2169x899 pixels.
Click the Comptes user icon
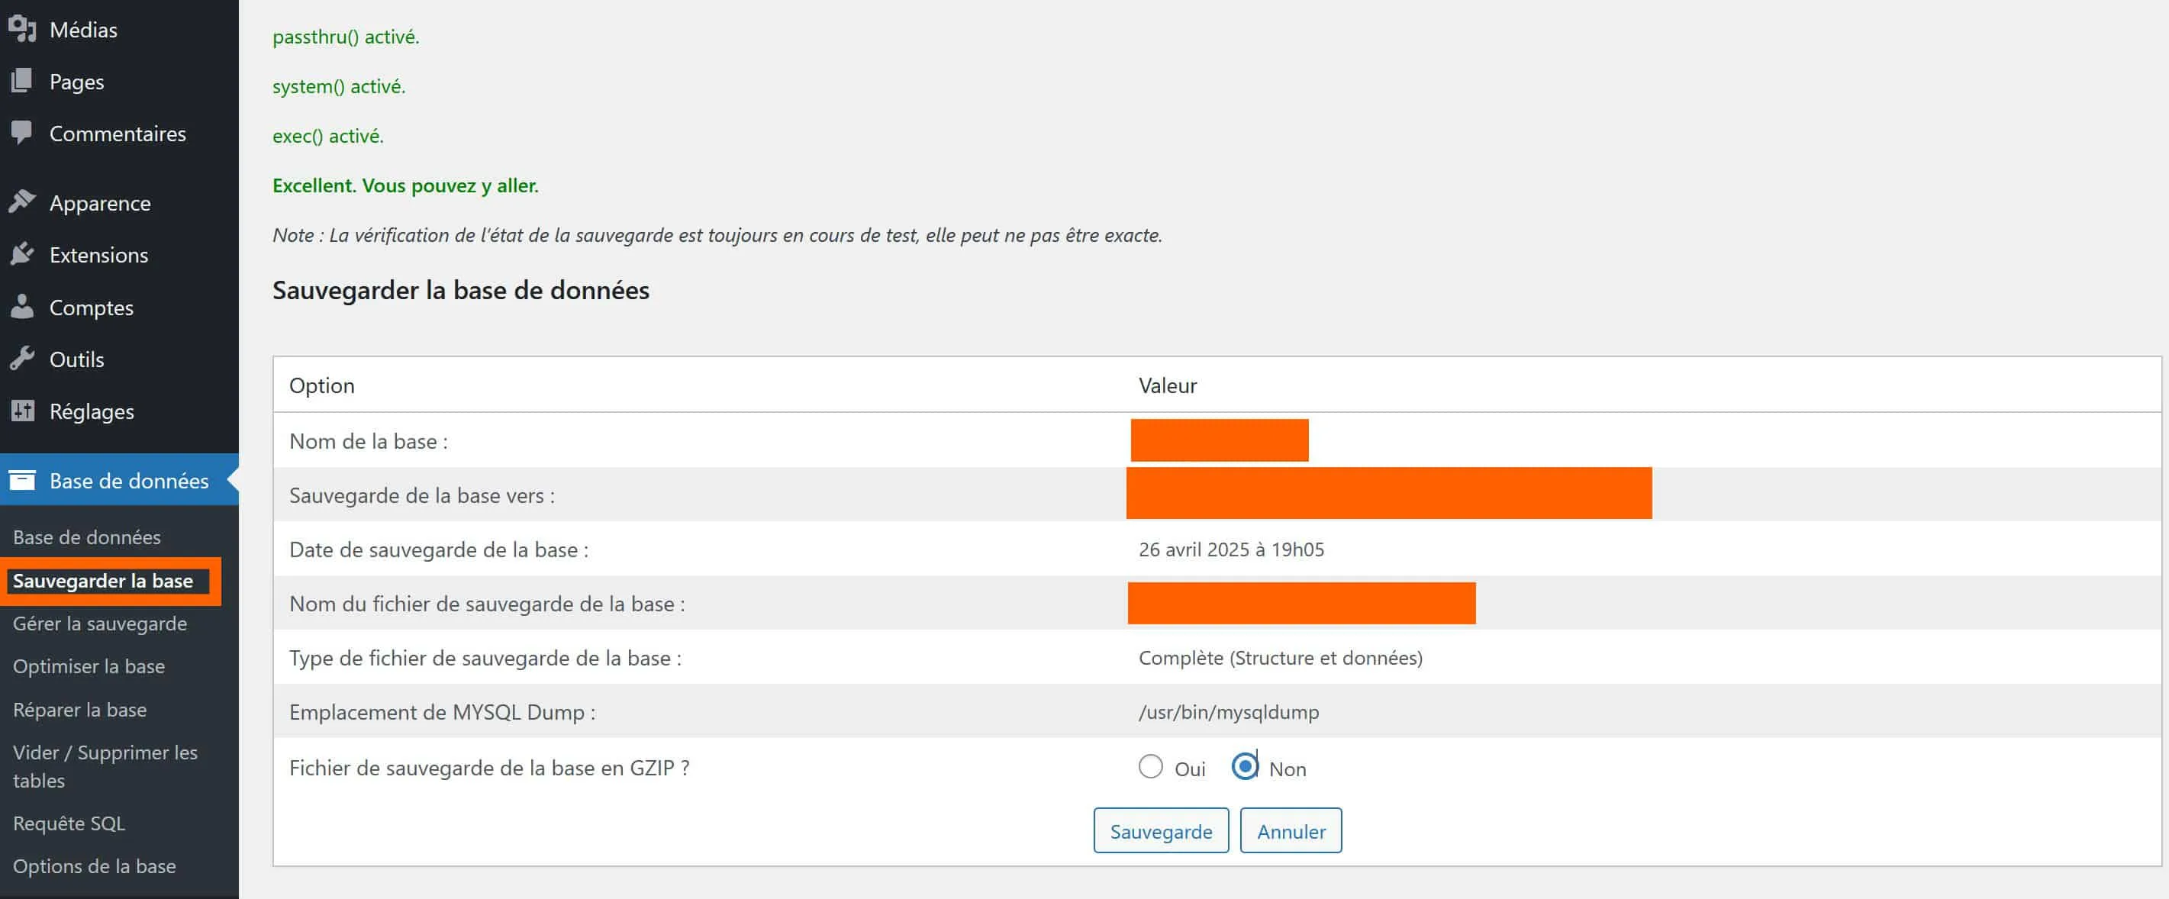[x=22, y=306]
